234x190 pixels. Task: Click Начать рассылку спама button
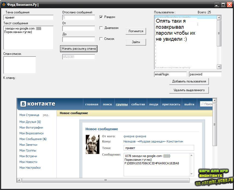click(79, 49)
